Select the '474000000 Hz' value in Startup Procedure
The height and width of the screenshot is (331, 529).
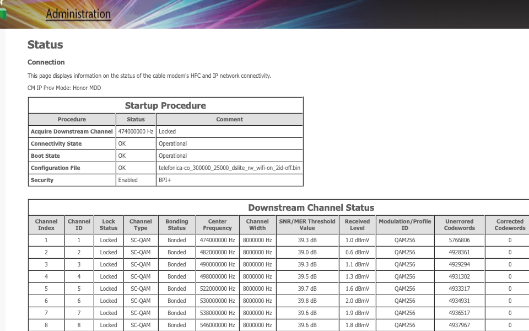[136, 131]
